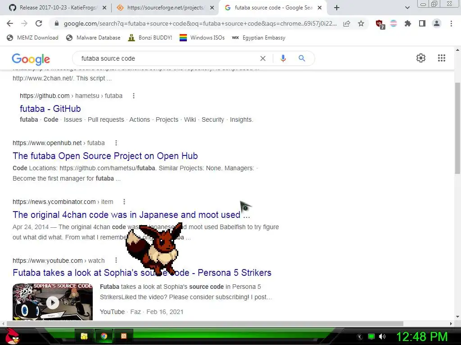This screenshot has width=461, height=345.
Task: Open the Extensions puzzle piece menu
Action: point(408,23)
